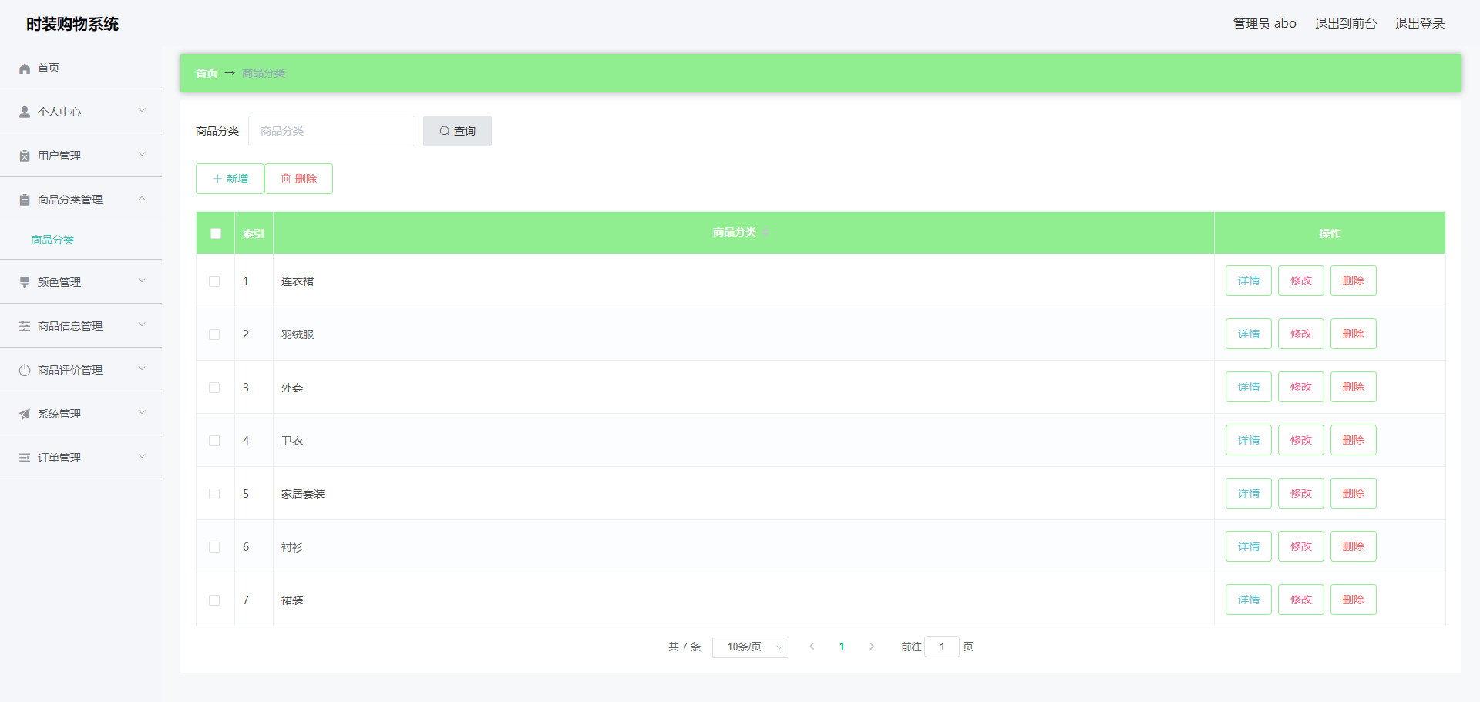Viewport: 1480px width, 702px height.
Task: Expand the 用户管理 menu chevron
Action: tap(142, 155)
